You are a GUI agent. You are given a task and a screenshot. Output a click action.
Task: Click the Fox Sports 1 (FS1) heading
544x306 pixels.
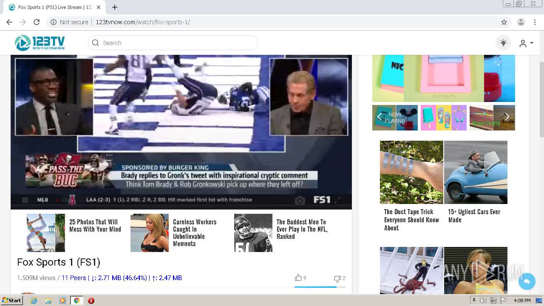tap(59, 262)
